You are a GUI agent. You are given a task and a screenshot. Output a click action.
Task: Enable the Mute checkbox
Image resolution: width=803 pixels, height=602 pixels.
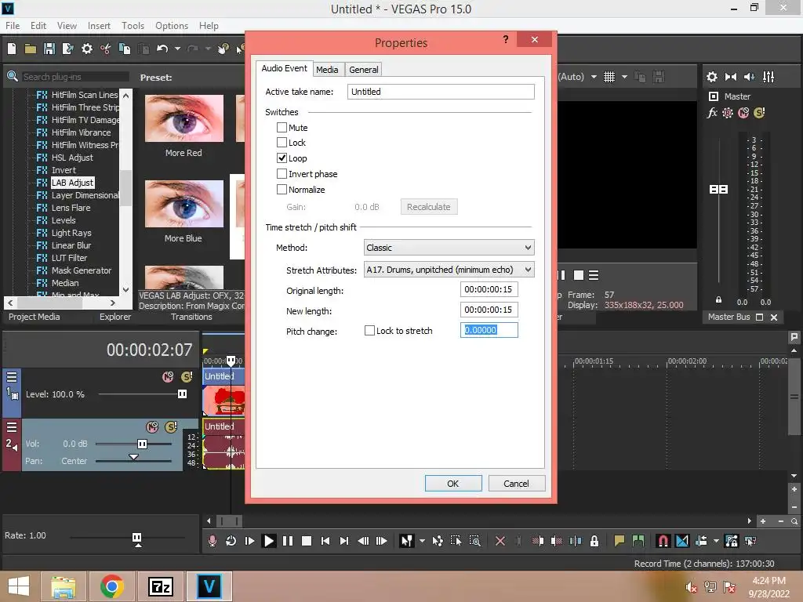coord(282,127)
